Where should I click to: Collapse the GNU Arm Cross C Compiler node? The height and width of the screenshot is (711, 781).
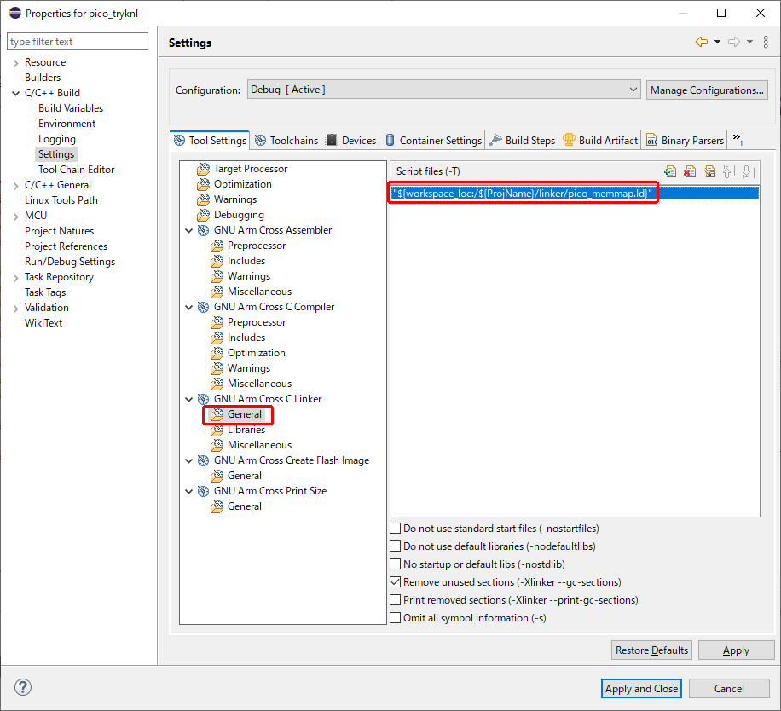click(189, 307)
